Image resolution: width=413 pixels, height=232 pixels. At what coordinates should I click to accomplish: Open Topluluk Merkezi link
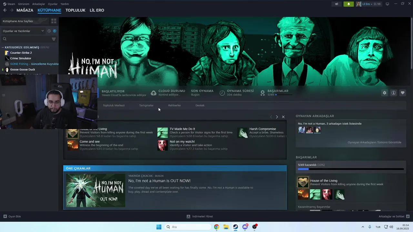coord(114,105)
